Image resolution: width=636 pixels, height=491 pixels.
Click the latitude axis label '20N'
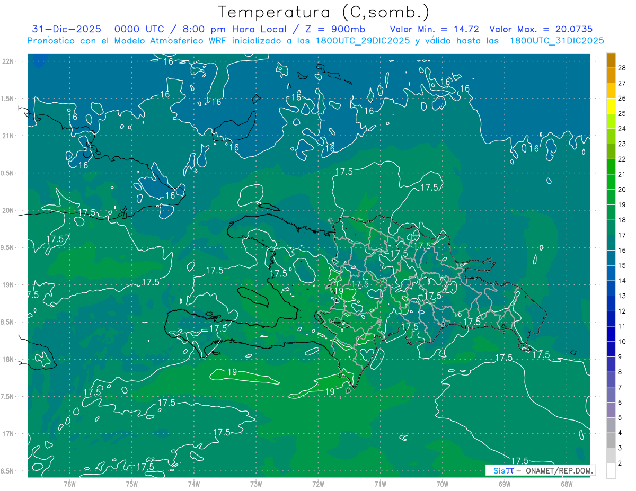coord(8,210)
